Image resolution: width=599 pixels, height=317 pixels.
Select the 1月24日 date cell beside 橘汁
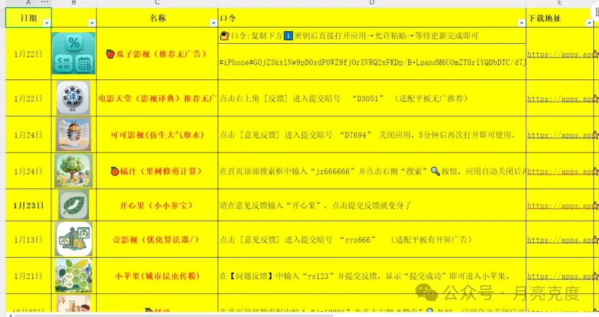pos(28,171)
